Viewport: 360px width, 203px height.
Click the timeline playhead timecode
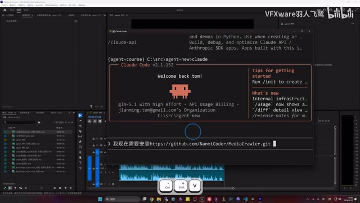(94, 117)
